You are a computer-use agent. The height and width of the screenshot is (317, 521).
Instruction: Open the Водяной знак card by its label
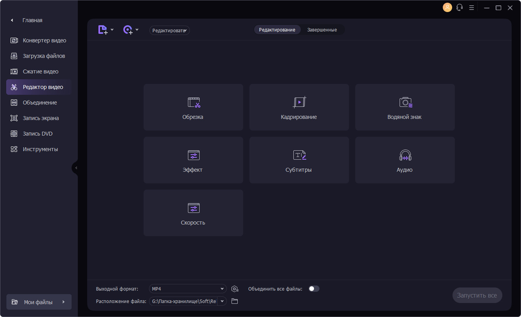click(x=405, y=117)
